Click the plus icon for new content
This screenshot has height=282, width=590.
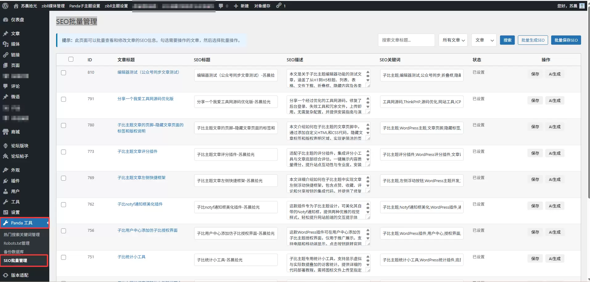point(236,6)
